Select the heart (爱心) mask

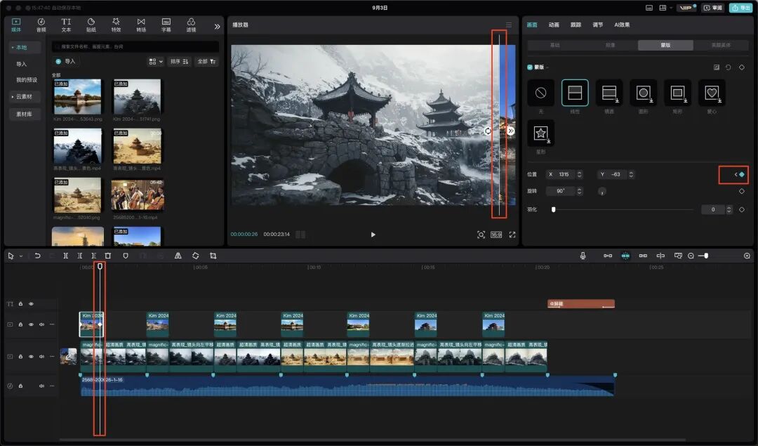712,93
